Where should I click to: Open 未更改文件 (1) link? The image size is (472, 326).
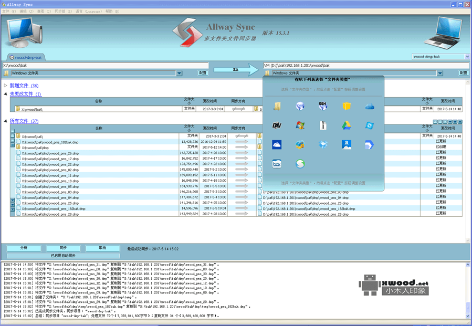pos(26,94)
